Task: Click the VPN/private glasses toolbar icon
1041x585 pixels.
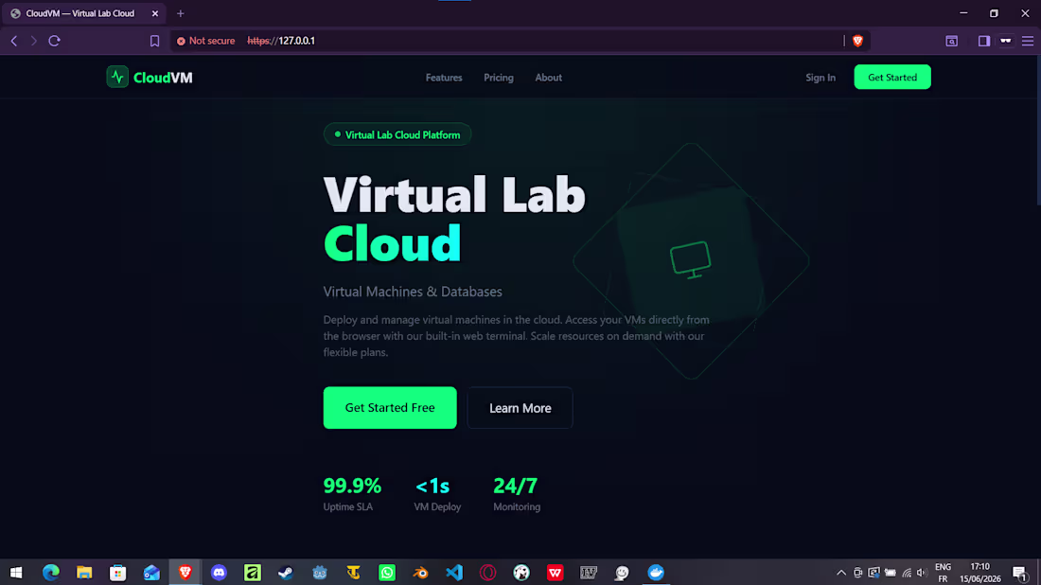Action: [1006, 41]
